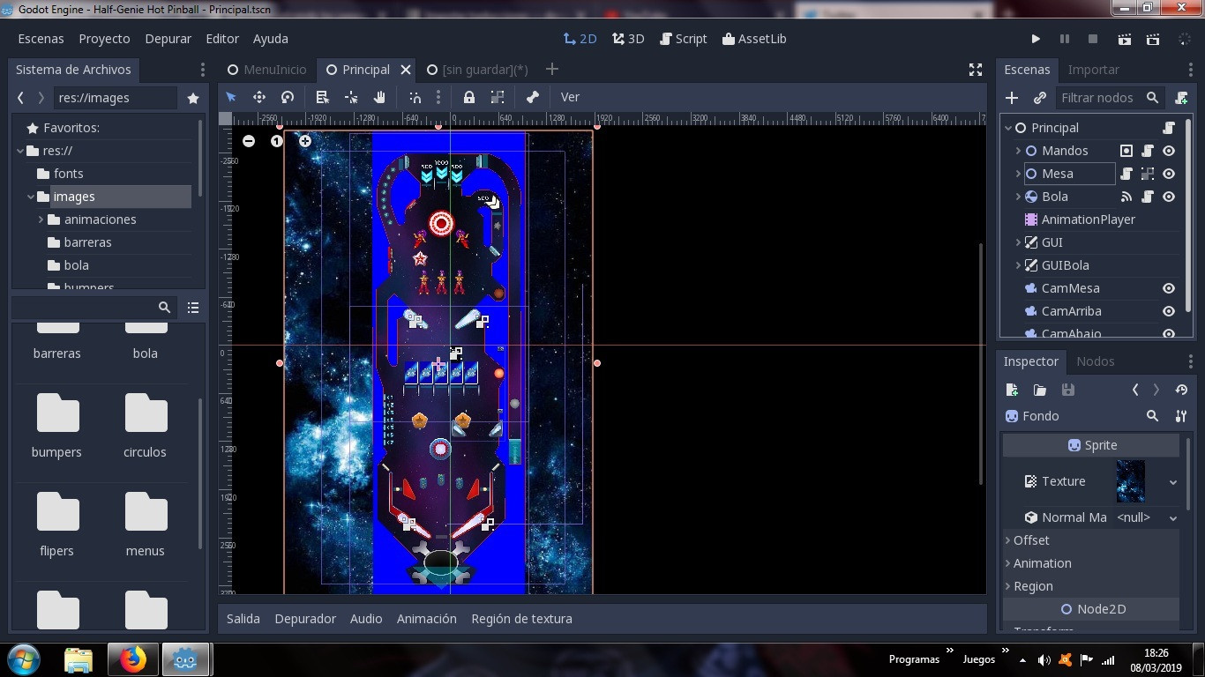Open the skeleton bone options tool
1205x677 pixels.
coord(533,97)
